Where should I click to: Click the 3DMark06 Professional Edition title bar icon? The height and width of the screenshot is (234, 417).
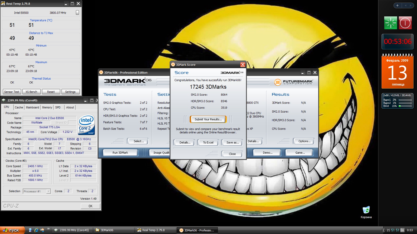101,73
